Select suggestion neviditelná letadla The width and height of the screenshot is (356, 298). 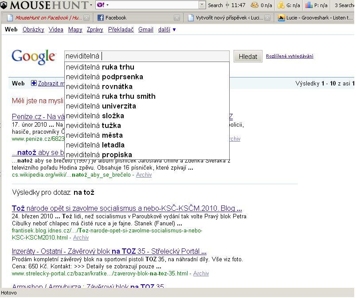coord(147,145)
